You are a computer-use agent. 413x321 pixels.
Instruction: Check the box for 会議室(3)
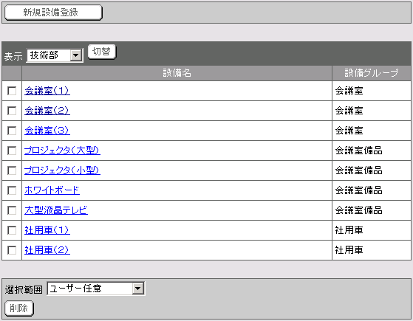[x=12, y=131]
